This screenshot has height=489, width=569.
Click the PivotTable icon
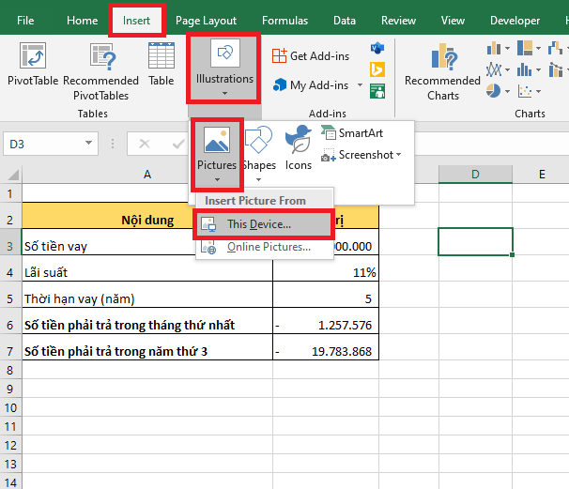(33, 58)
